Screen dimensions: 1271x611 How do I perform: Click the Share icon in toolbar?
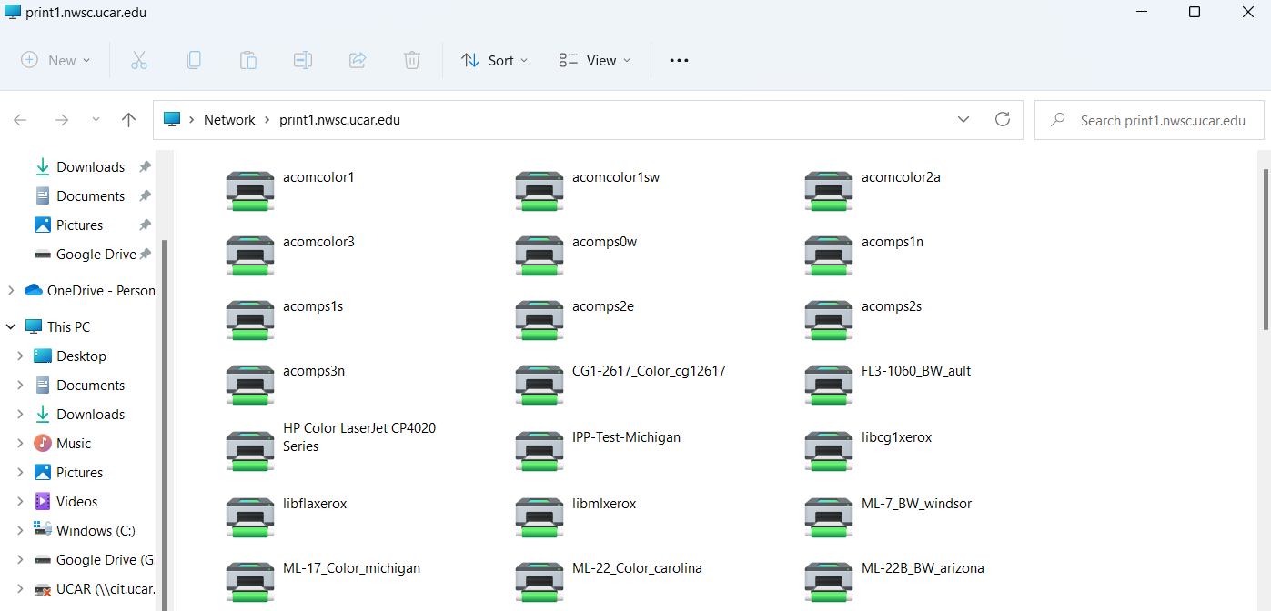(x=358, y=60)
